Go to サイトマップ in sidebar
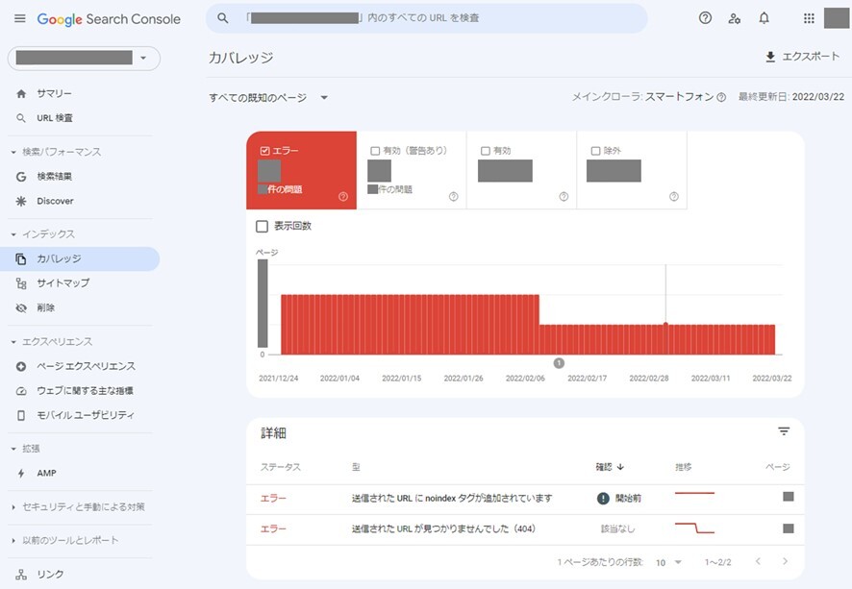This screenshot has height=589, width=852. coord(63,283)
